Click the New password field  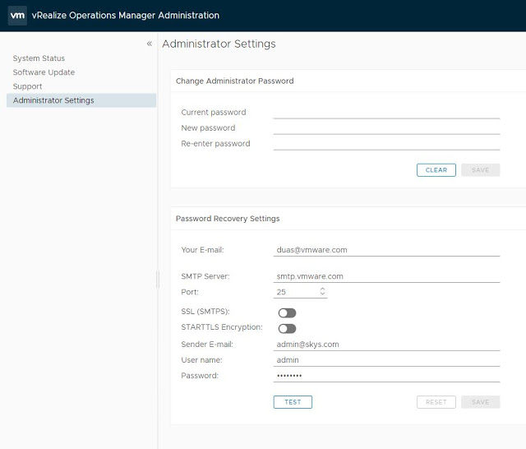[386, 127]
